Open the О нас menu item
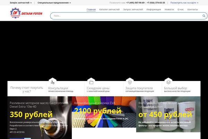The width and height of the screenshot is (208, 139). (x=181, y=9)
